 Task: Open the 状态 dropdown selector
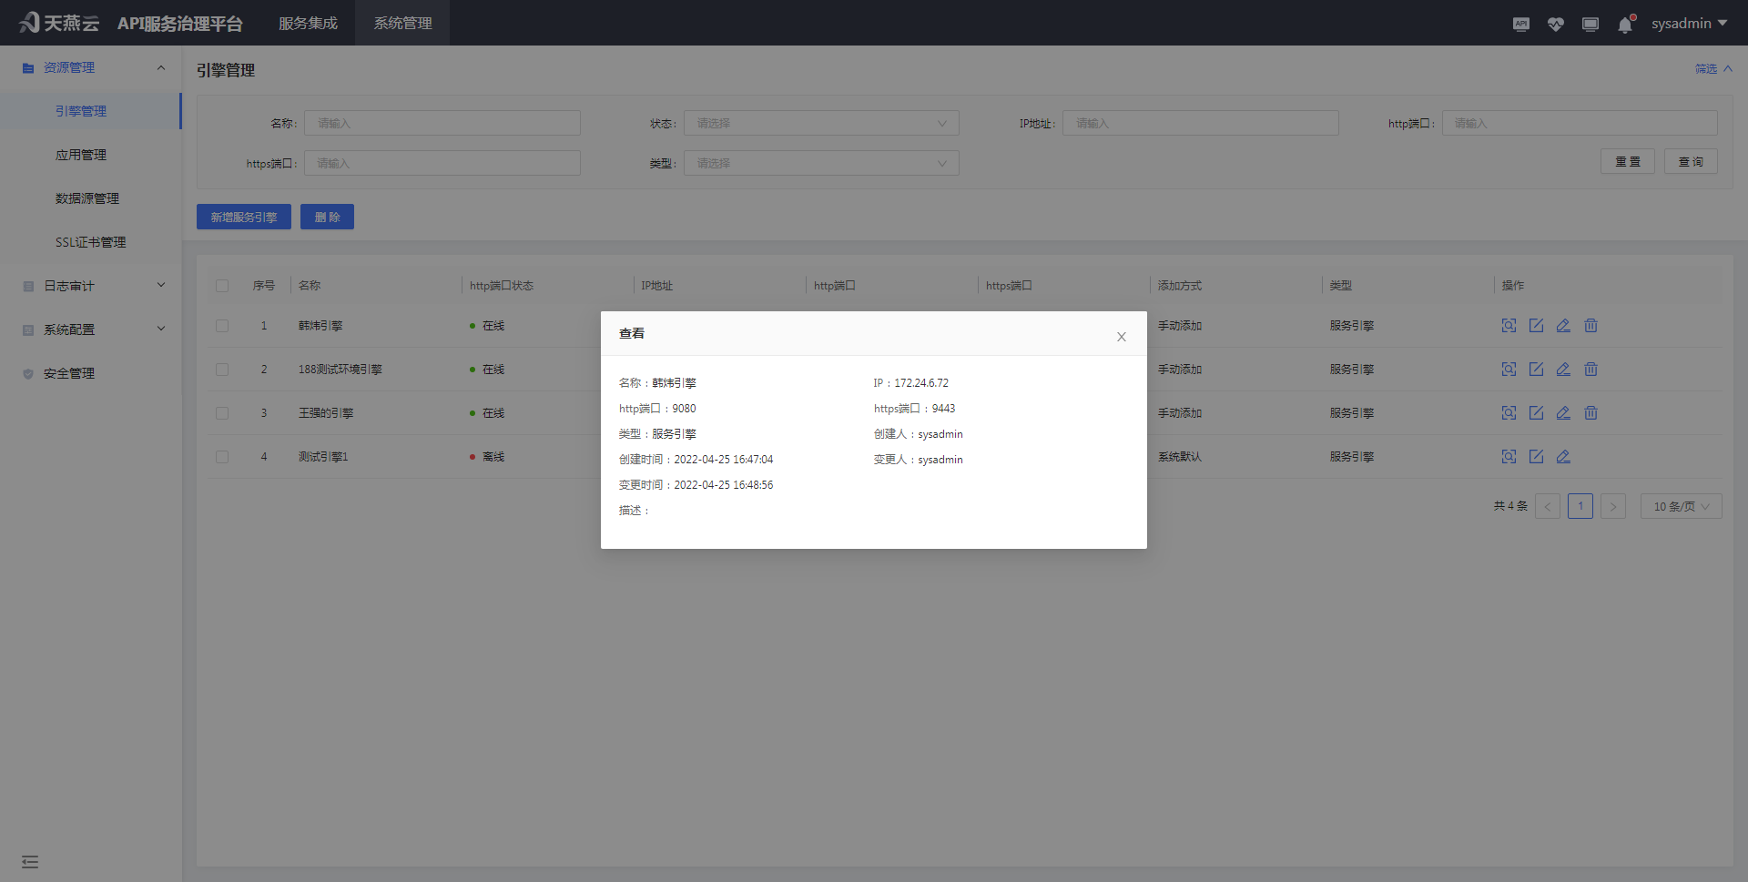pyautogui.click(x=820, y=123)
